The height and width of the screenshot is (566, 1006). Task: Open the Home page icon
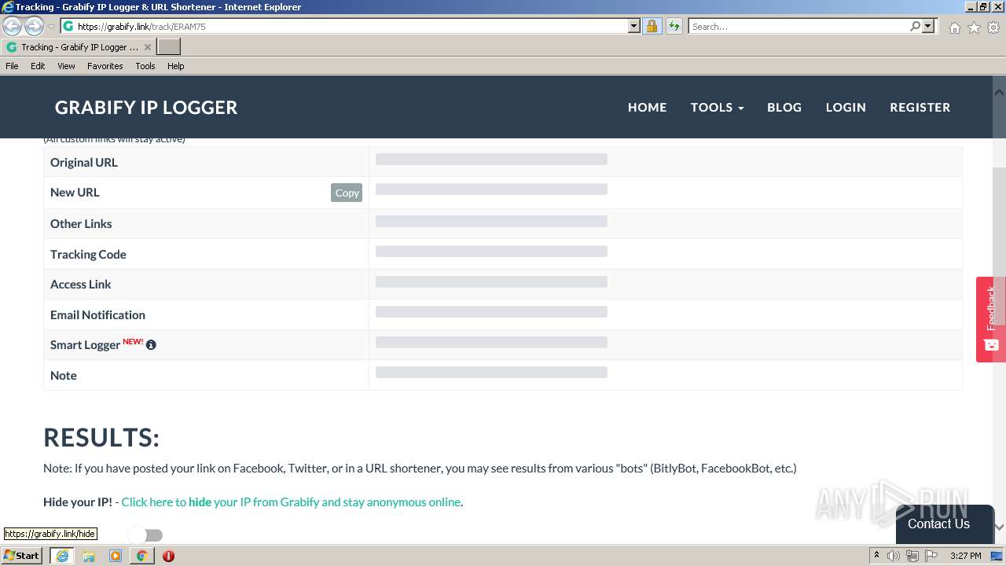954,27
